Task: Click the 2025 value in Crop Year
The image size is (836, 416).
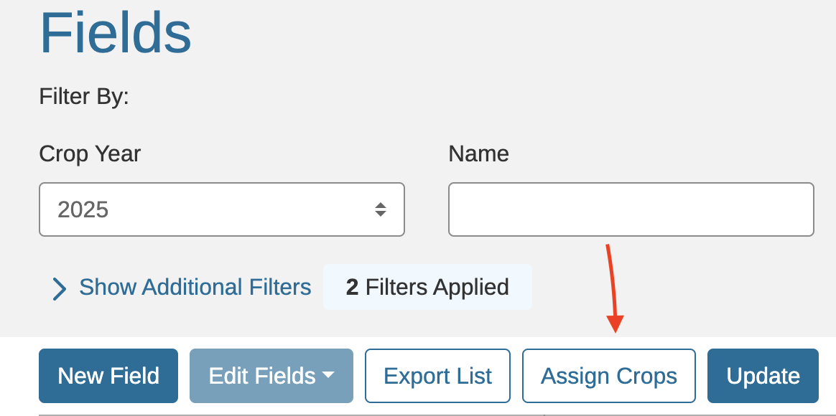Action: tap(83, 209)
